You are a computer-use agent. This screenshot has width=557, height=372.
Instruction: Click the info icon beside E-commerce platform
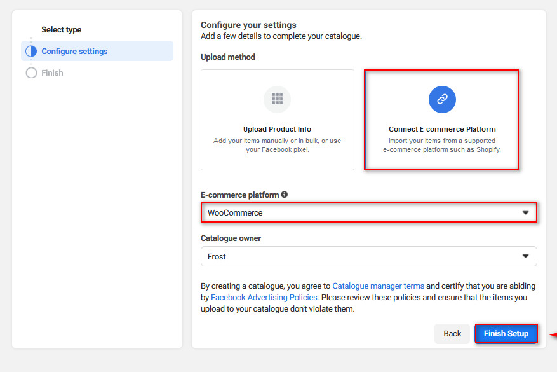pos(285,195)
